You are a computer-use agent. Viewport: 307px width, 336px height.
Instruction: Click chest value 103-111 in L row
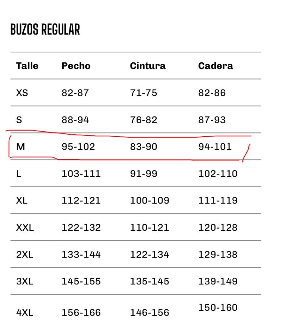[81, 174]
